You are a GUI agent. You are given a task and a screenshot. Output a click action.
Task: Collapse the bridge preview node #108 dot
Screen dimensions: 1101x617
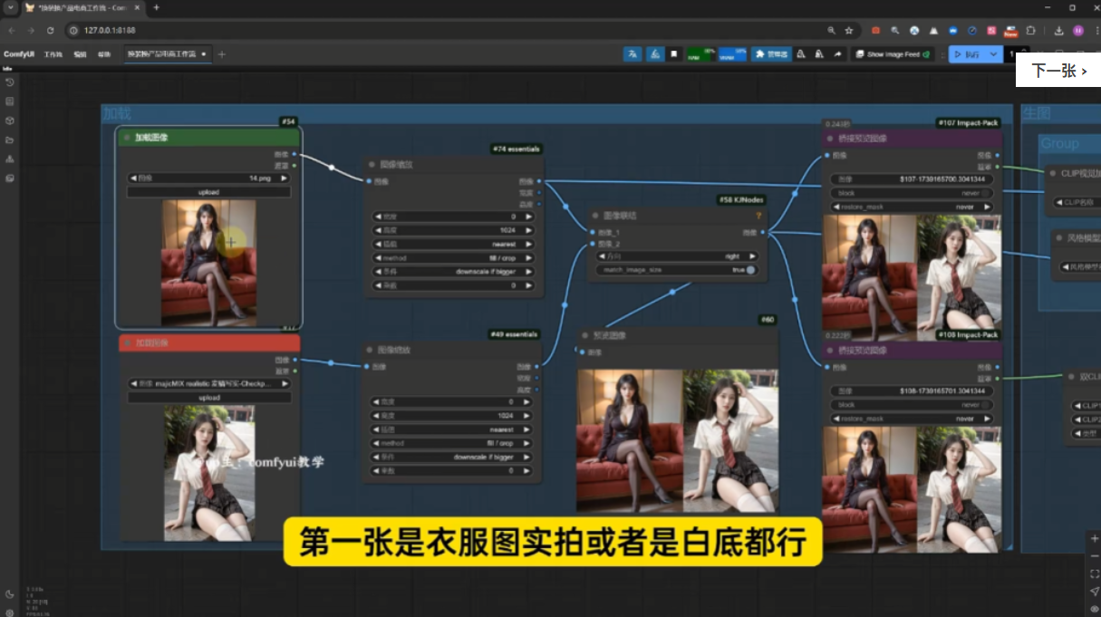(828, 350)
